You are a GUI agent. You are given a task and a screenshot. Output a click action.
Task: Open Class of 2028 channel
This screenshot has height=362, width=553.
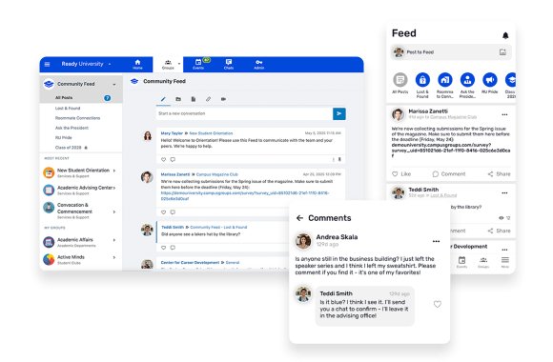[69, 148]
